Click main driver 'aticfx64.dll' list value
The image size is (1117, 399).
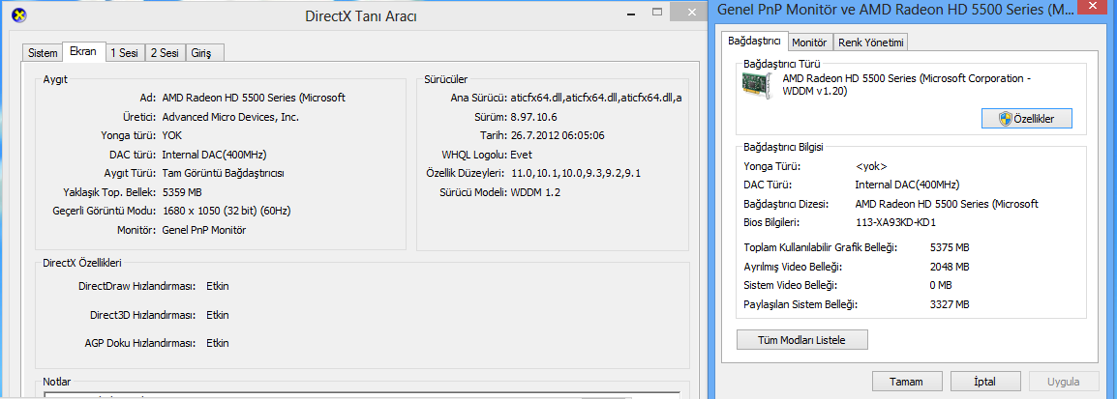pos(595,98)
